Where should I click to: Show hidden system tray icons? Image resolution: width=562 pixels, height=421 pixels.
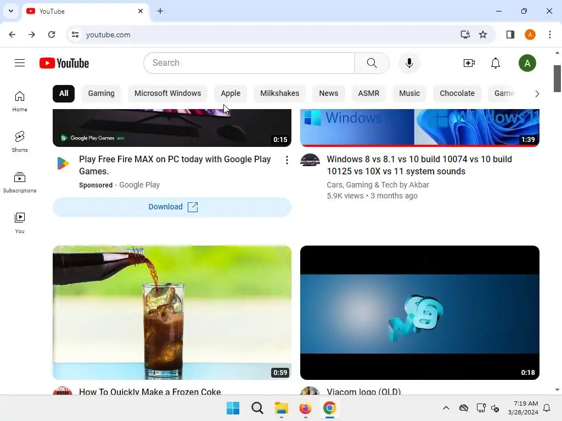(x=446, y=408)
